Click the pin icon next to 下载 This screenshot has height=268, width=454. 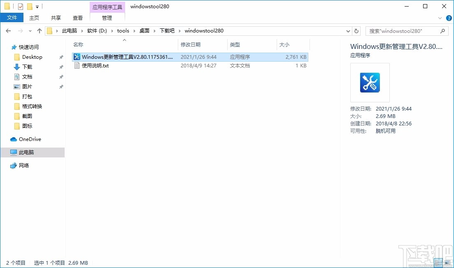61,67
